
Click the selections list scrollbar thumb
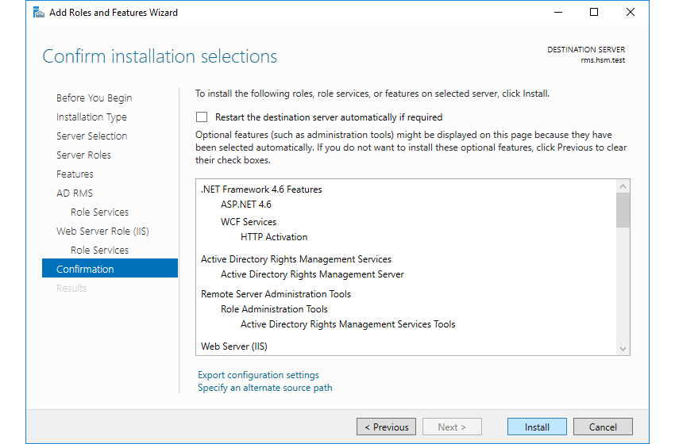[x=623, y=210]
